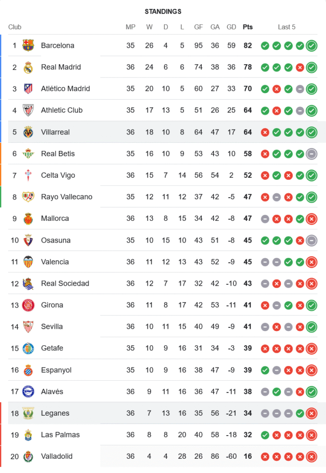Image resolution: width=326 pixels, height=473 pixels.
Task: Click the Valencia club crest
Action: (x=28, y=262)
